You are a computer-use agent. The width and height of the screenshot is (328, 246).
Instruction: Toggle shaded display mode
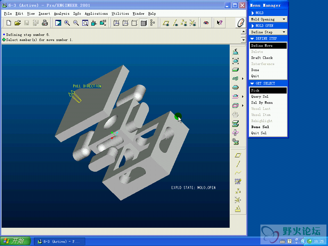coord(143,23)
